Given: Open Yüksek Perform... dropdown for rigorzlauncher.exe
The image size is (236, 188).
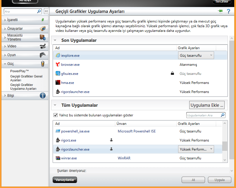Looking at the screenshot, I should [196, 149].
